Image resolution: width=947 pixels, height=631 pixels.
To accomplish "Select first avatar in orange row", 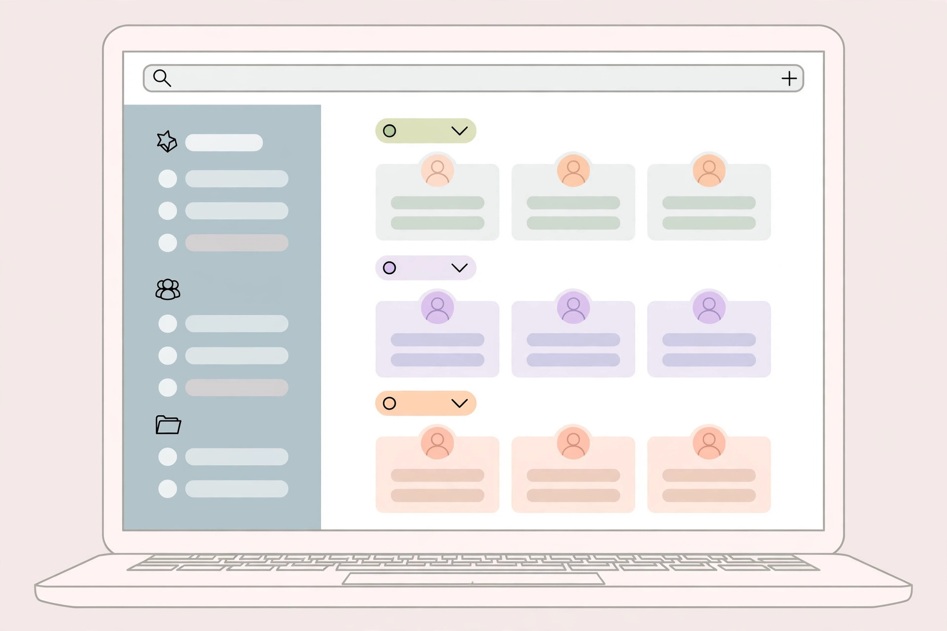I will pos(437,443).
